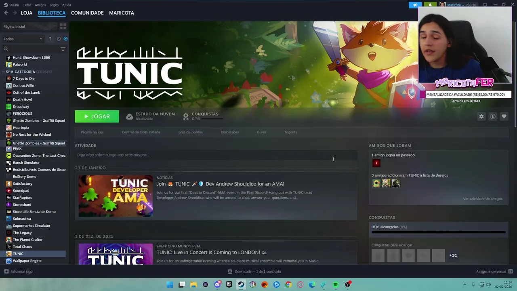Viewport: 517px width, 291px height.
Task: Show TUNIC game info icon
Action: pos(492,116)
